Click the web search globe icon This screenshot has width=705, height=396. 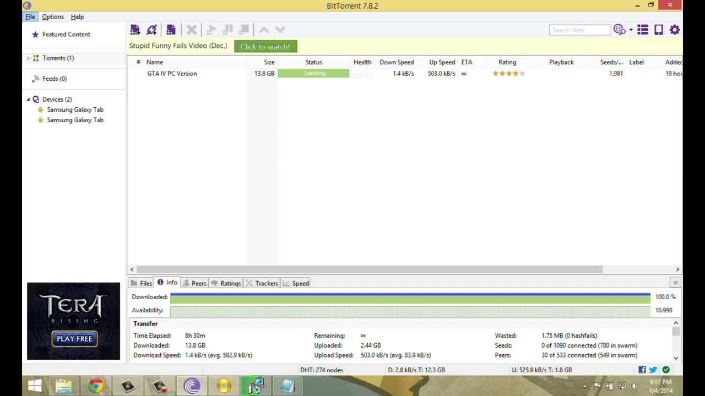619,30
